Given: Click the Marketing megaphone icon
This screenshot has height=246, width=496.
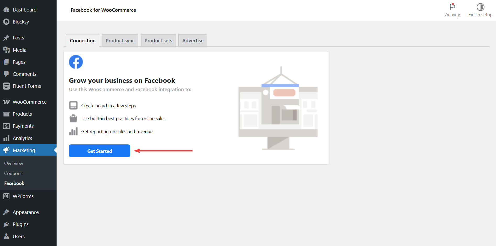Looking at the screenshot, I should point(6,150).
